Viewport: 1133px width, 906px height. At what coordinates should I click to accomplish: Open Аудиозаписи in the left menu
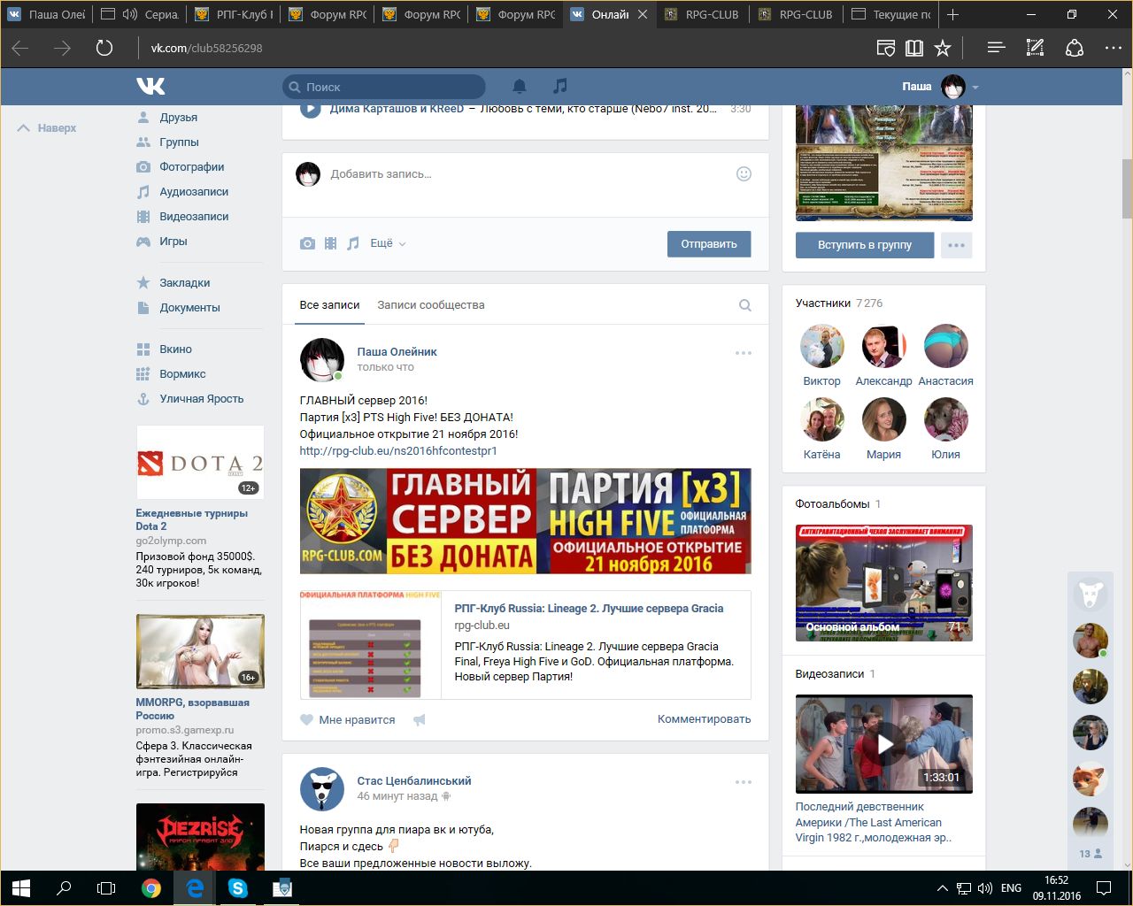(x=193, y=192)
